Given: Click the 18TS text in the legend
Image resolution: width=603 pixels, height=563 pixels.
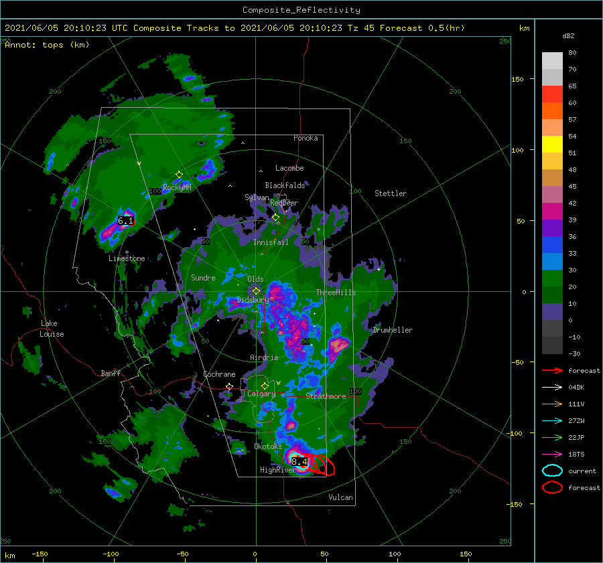Looking at the screenshot, I should pyautogui.click(x=576, y=455).
